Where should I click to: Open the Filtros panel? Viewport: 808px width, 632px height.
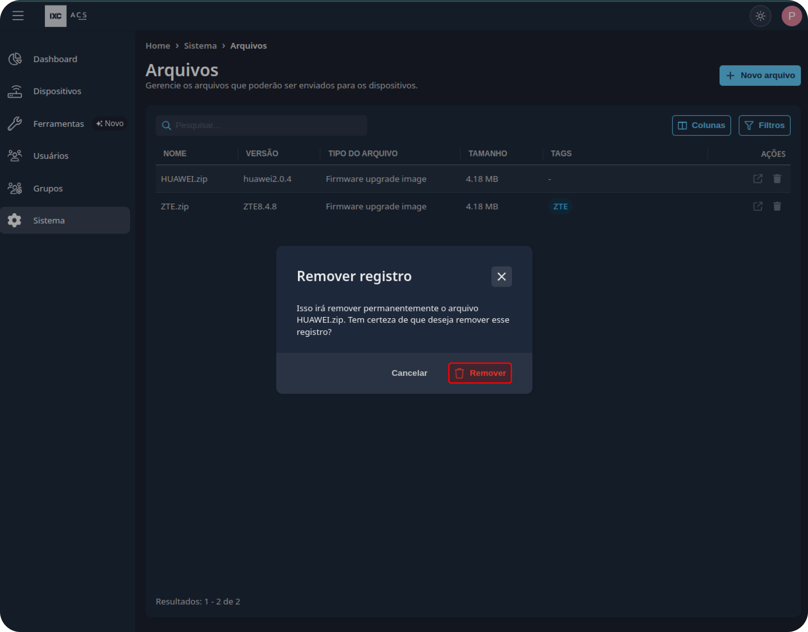[x=764, y=125]
